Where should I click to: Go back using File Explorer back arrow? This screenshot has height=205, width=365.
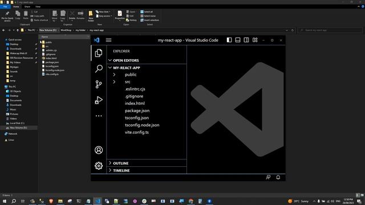tap(3, 30)
